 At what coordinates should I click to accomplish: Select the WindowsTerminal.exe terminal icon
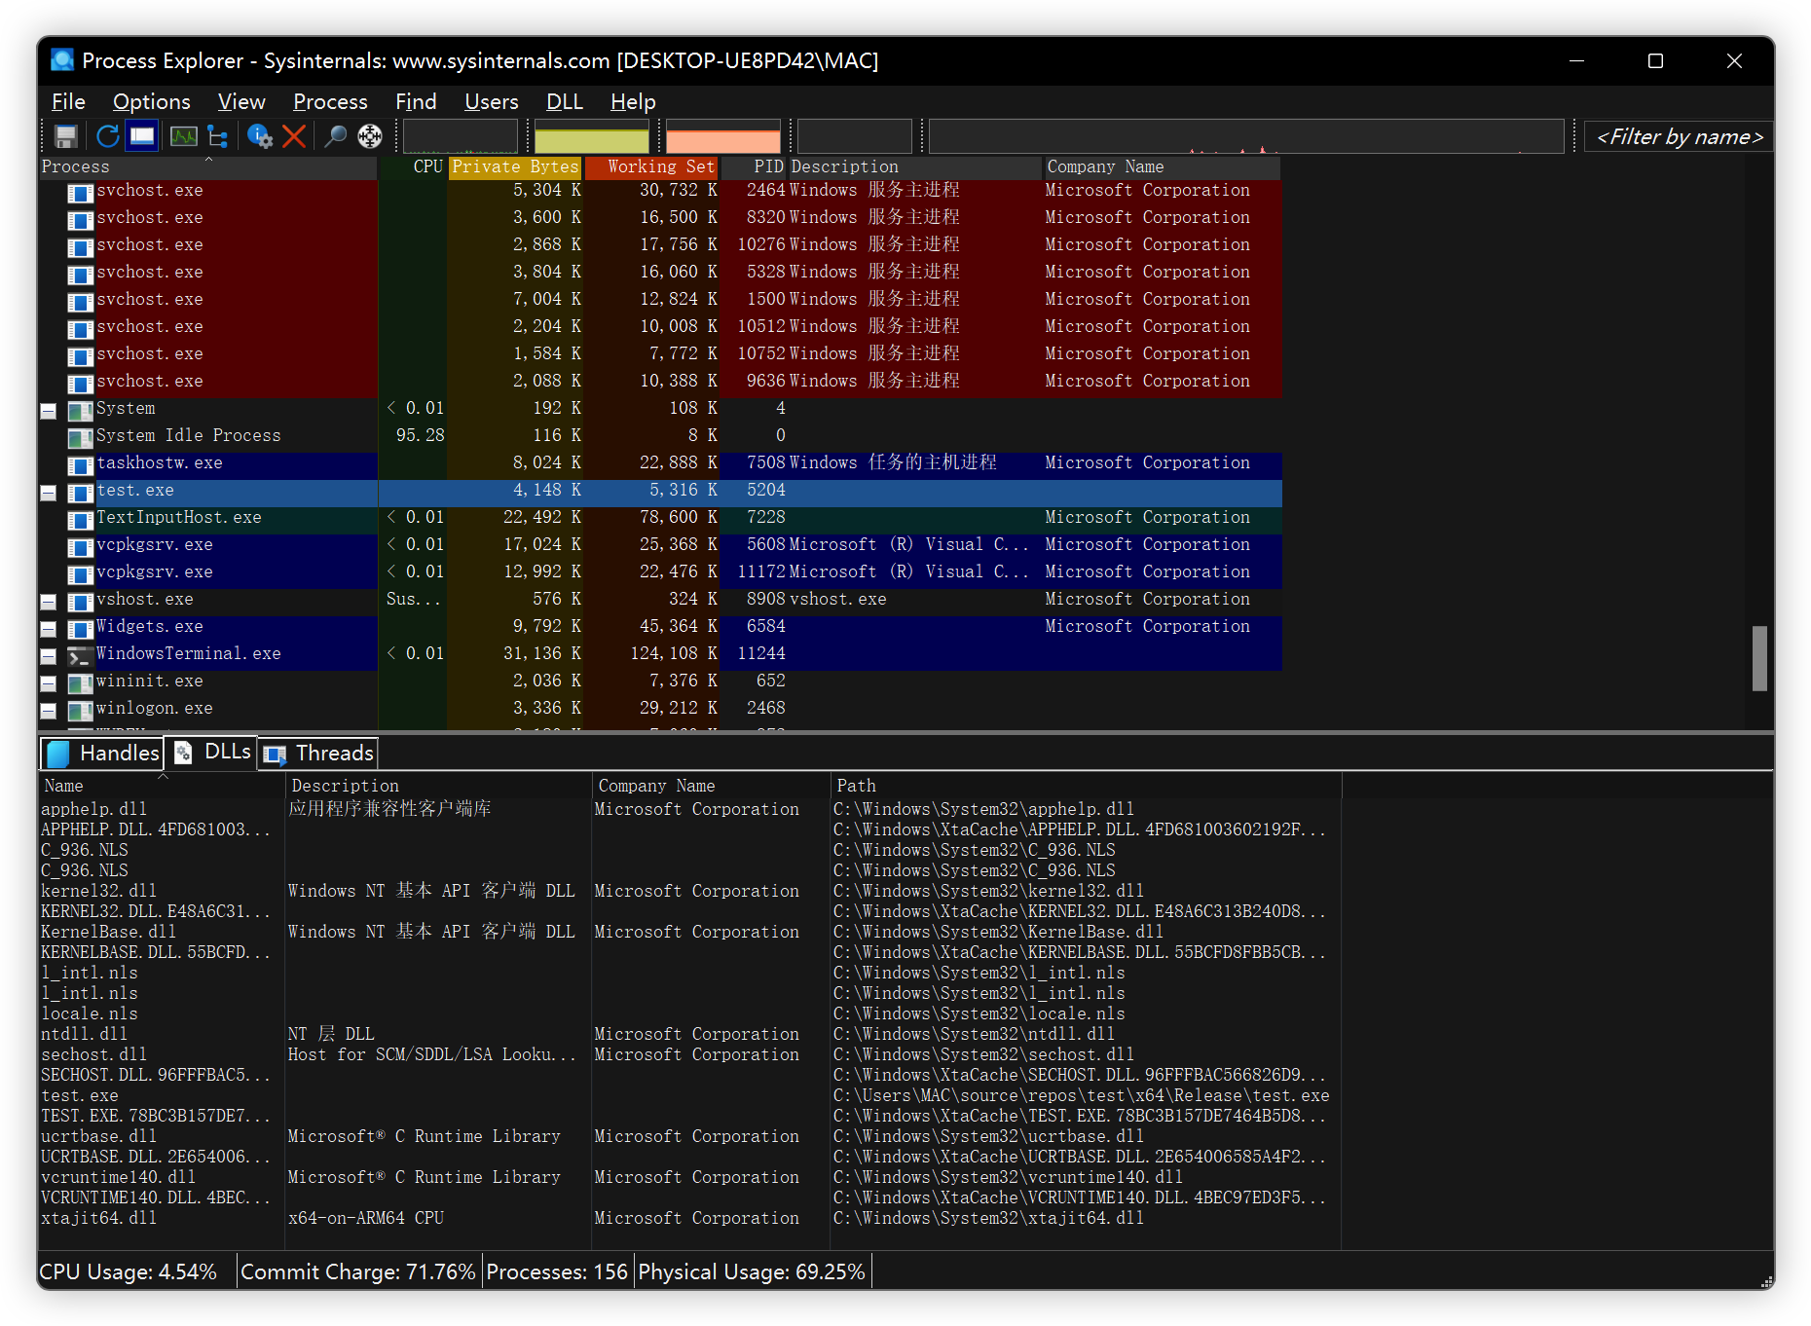(80, 656)
